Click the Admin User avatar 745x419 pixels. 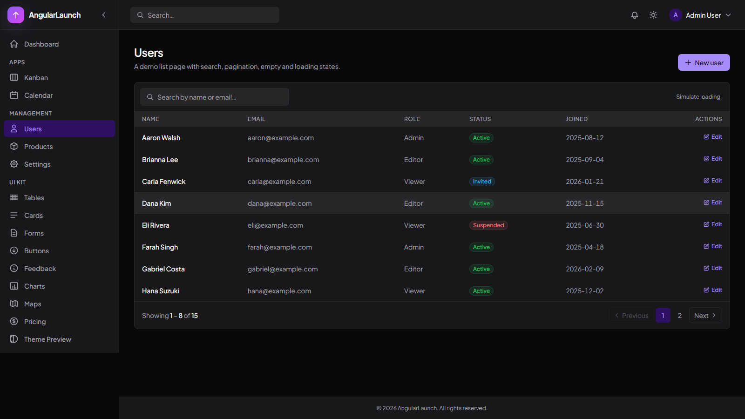tap(676, 15)
